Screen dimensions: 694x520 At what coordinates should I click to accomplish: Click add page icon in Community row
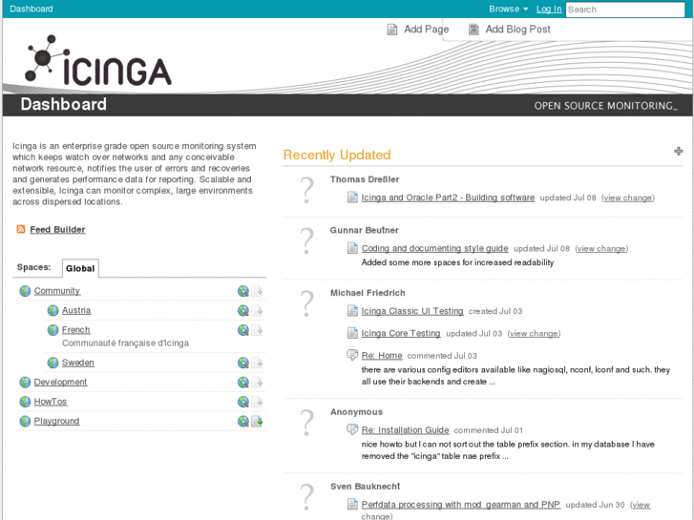pyautogui.click(x=257, y=291)
